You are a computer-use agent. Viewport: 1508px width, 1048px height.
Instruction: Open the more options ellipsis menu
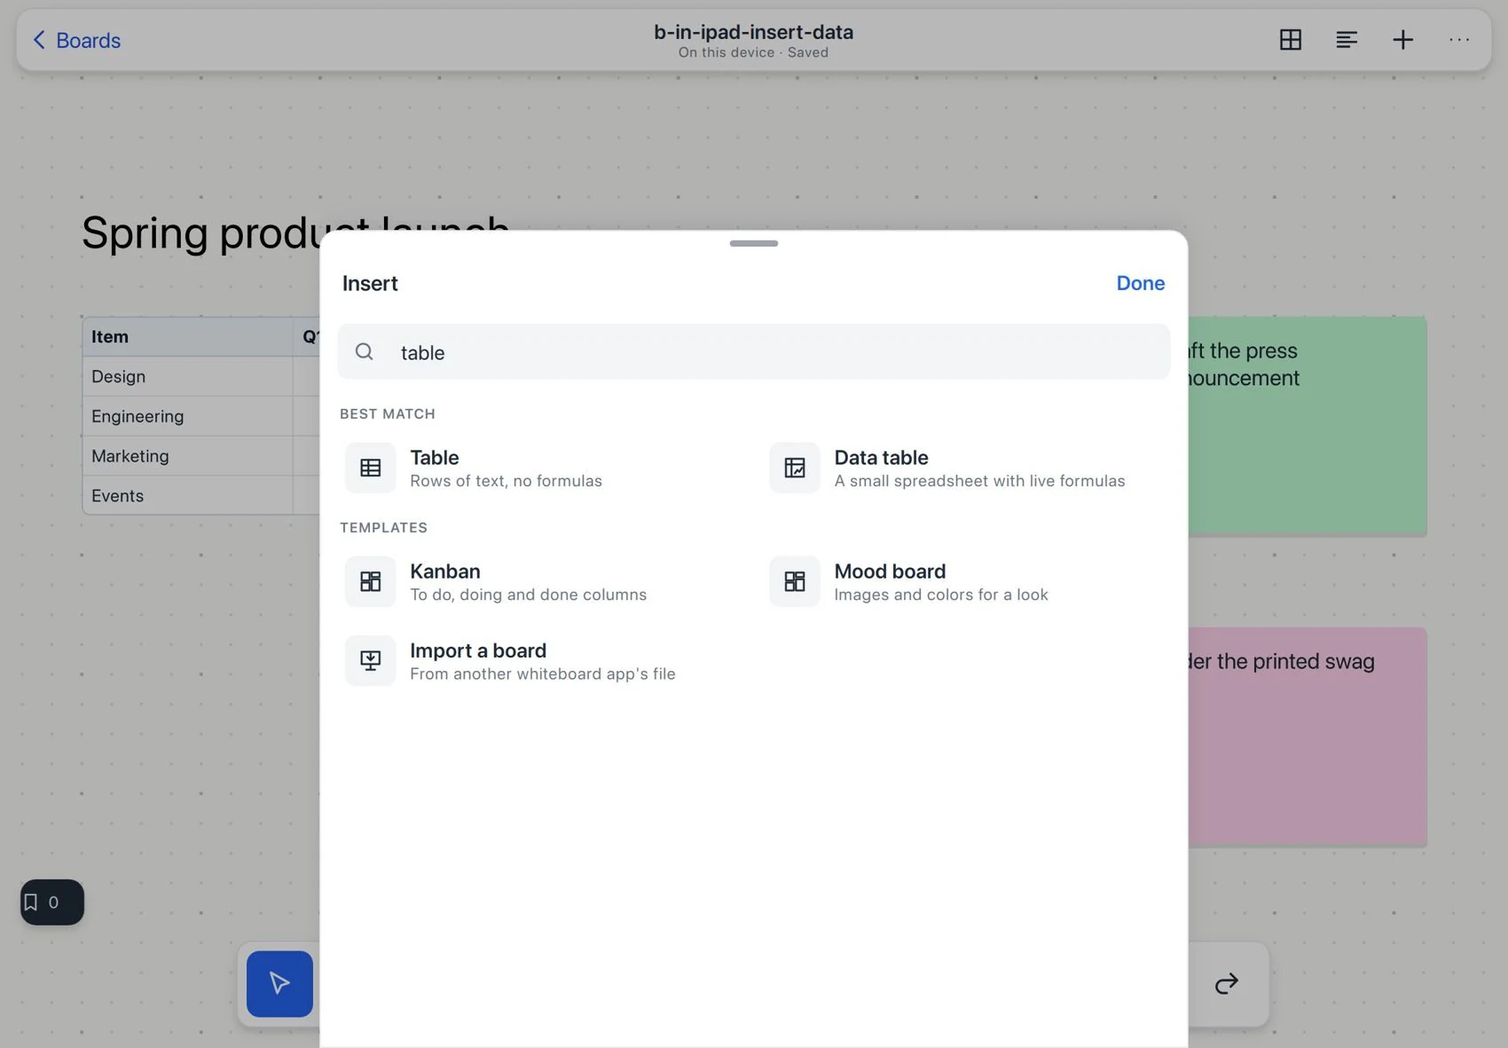(1458, 39)
